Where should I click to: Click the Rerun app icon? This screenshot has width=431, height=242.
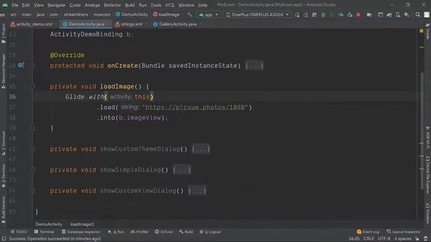[x=297, y=15]
